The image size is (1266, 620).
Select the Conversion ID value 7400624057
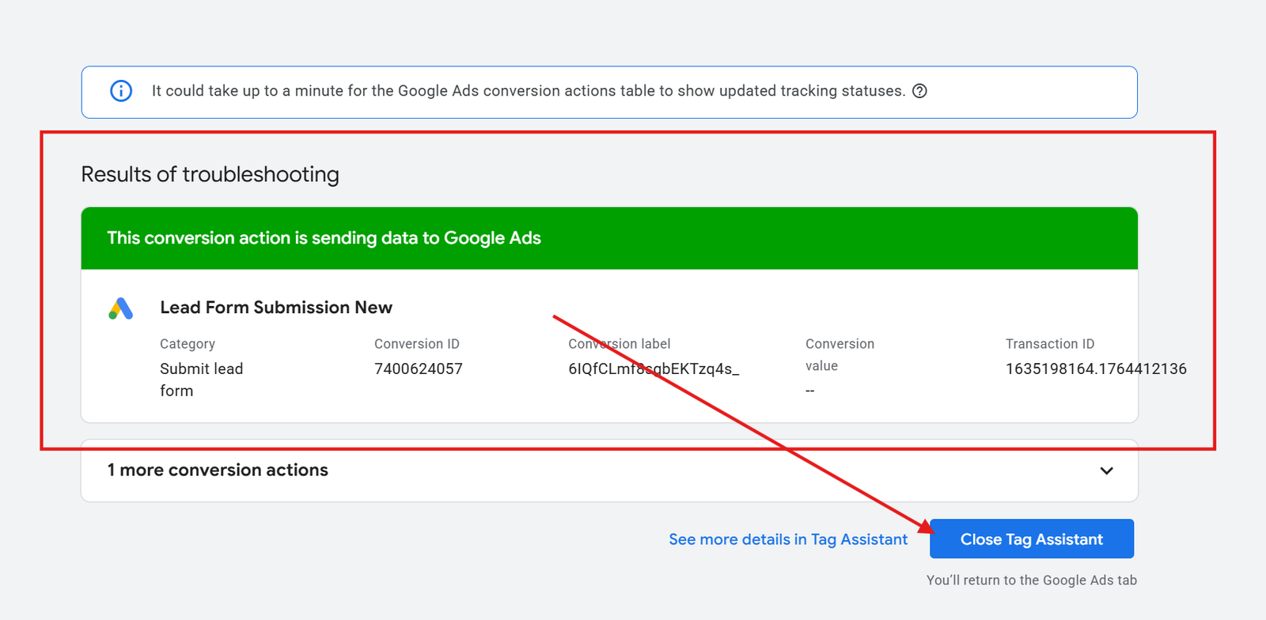[x=419, y=369]
